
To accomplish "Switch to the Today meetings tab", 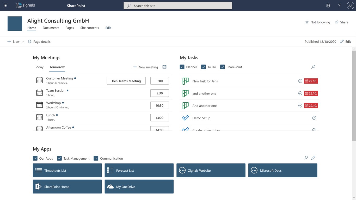I will coord(39,67).
